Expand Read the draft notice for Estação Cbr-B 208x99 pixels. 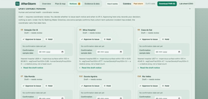(32, 68)
